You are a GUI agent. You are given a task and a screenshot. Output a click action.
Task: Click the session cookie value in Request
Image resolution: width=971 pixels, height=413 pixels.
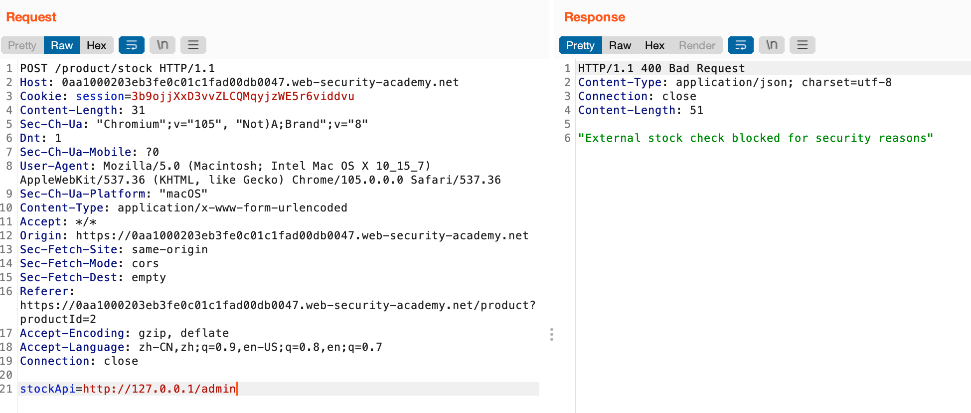coord(243,96)
